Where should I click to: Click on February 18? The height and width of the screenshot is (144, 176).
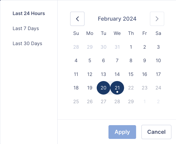pyautogui.click(x=76, y=88)
